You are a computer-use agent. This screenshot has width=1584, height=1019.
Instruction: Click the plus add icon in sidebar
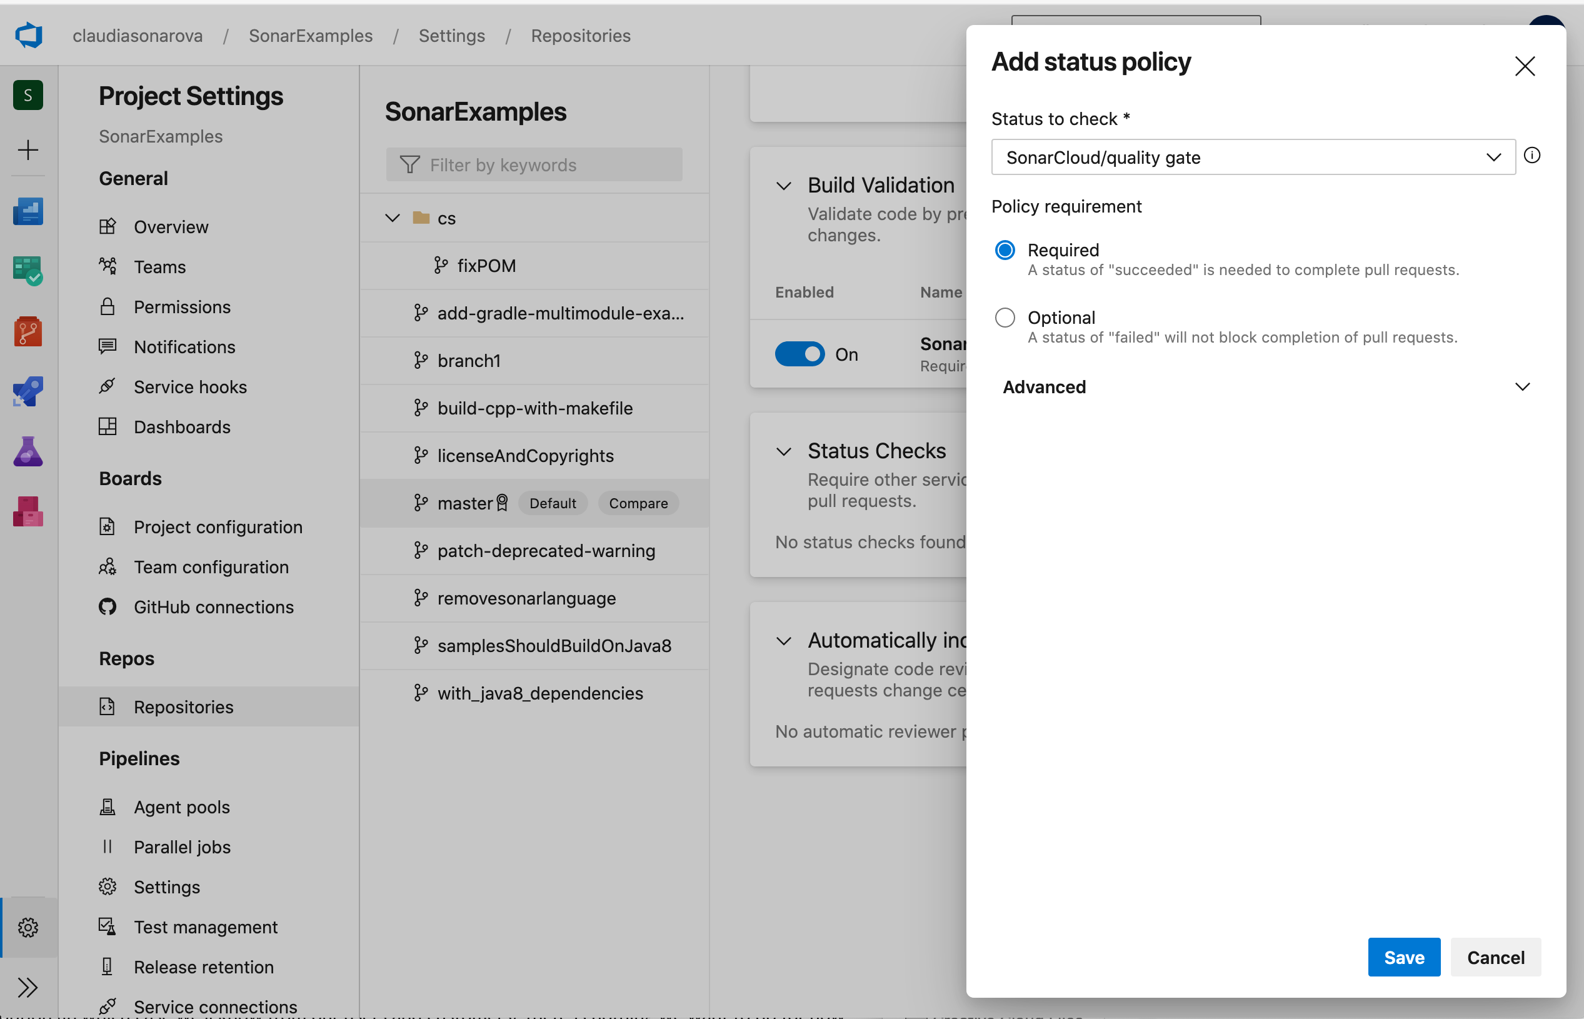28,149
